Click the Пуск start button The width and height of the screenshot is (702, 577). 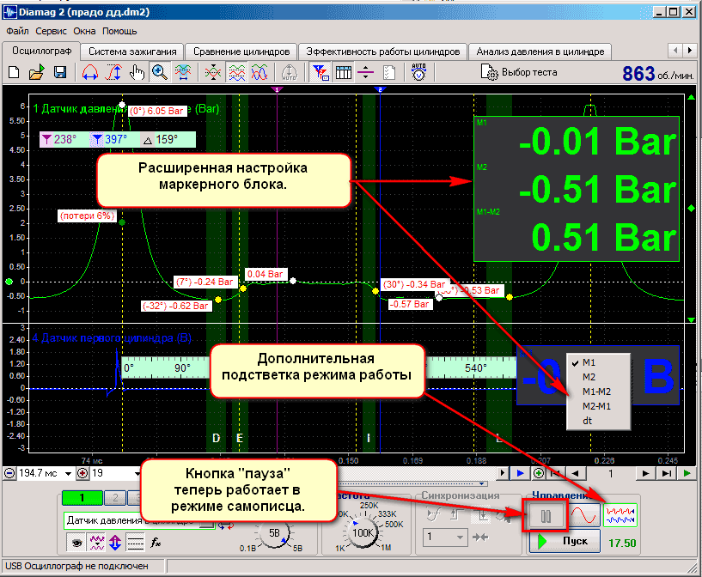(x=565, y=541)
